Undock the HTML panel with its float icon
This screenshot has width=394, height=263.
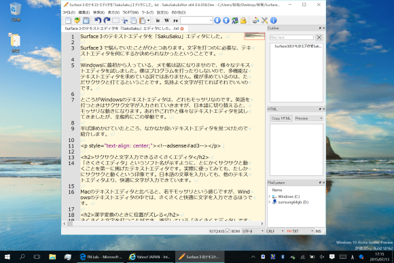click(320, 109)
